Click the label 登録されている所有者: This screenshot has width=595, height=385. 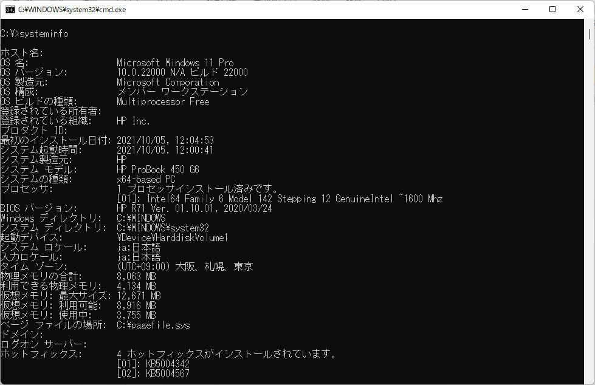coord(51,111)
